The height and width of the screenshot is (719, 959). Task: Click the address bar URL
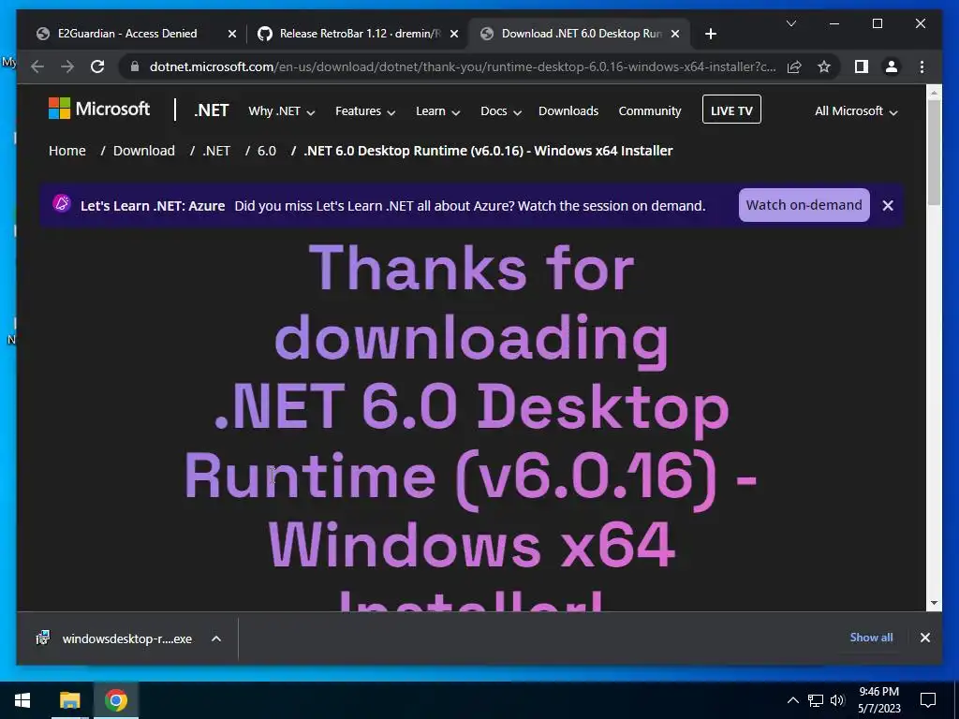[463, 66]
